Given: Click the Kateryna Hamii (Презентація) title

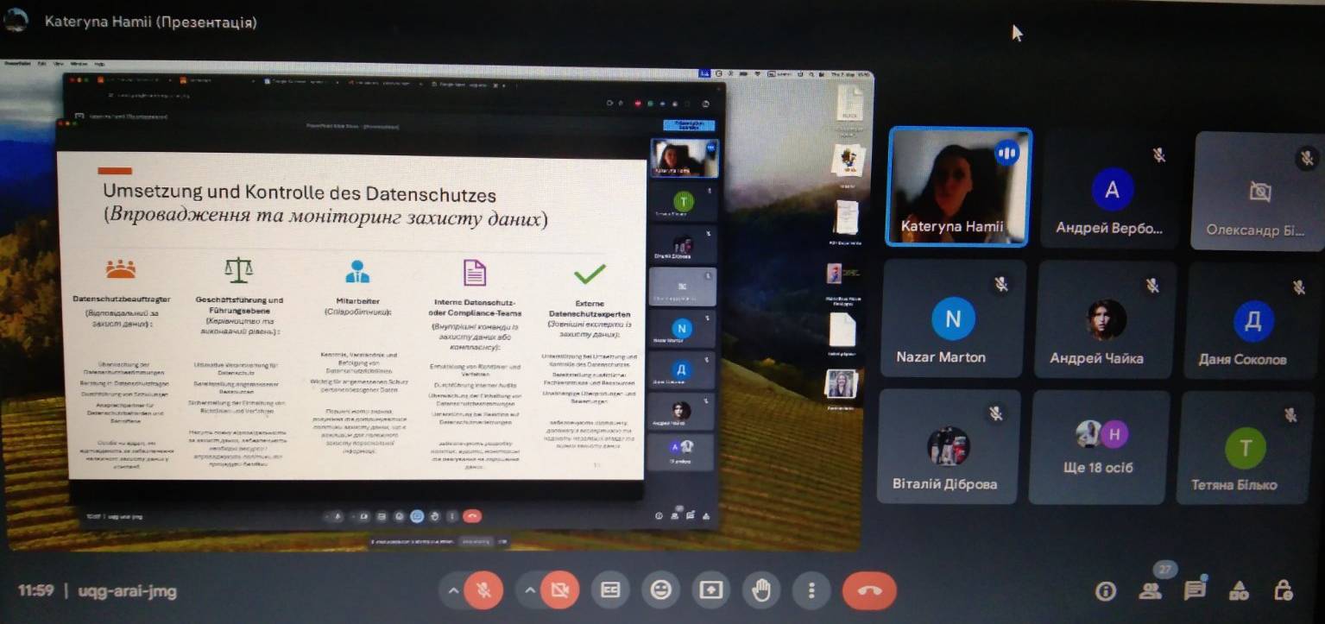Looking at the screenshot, I should (151, 22).
